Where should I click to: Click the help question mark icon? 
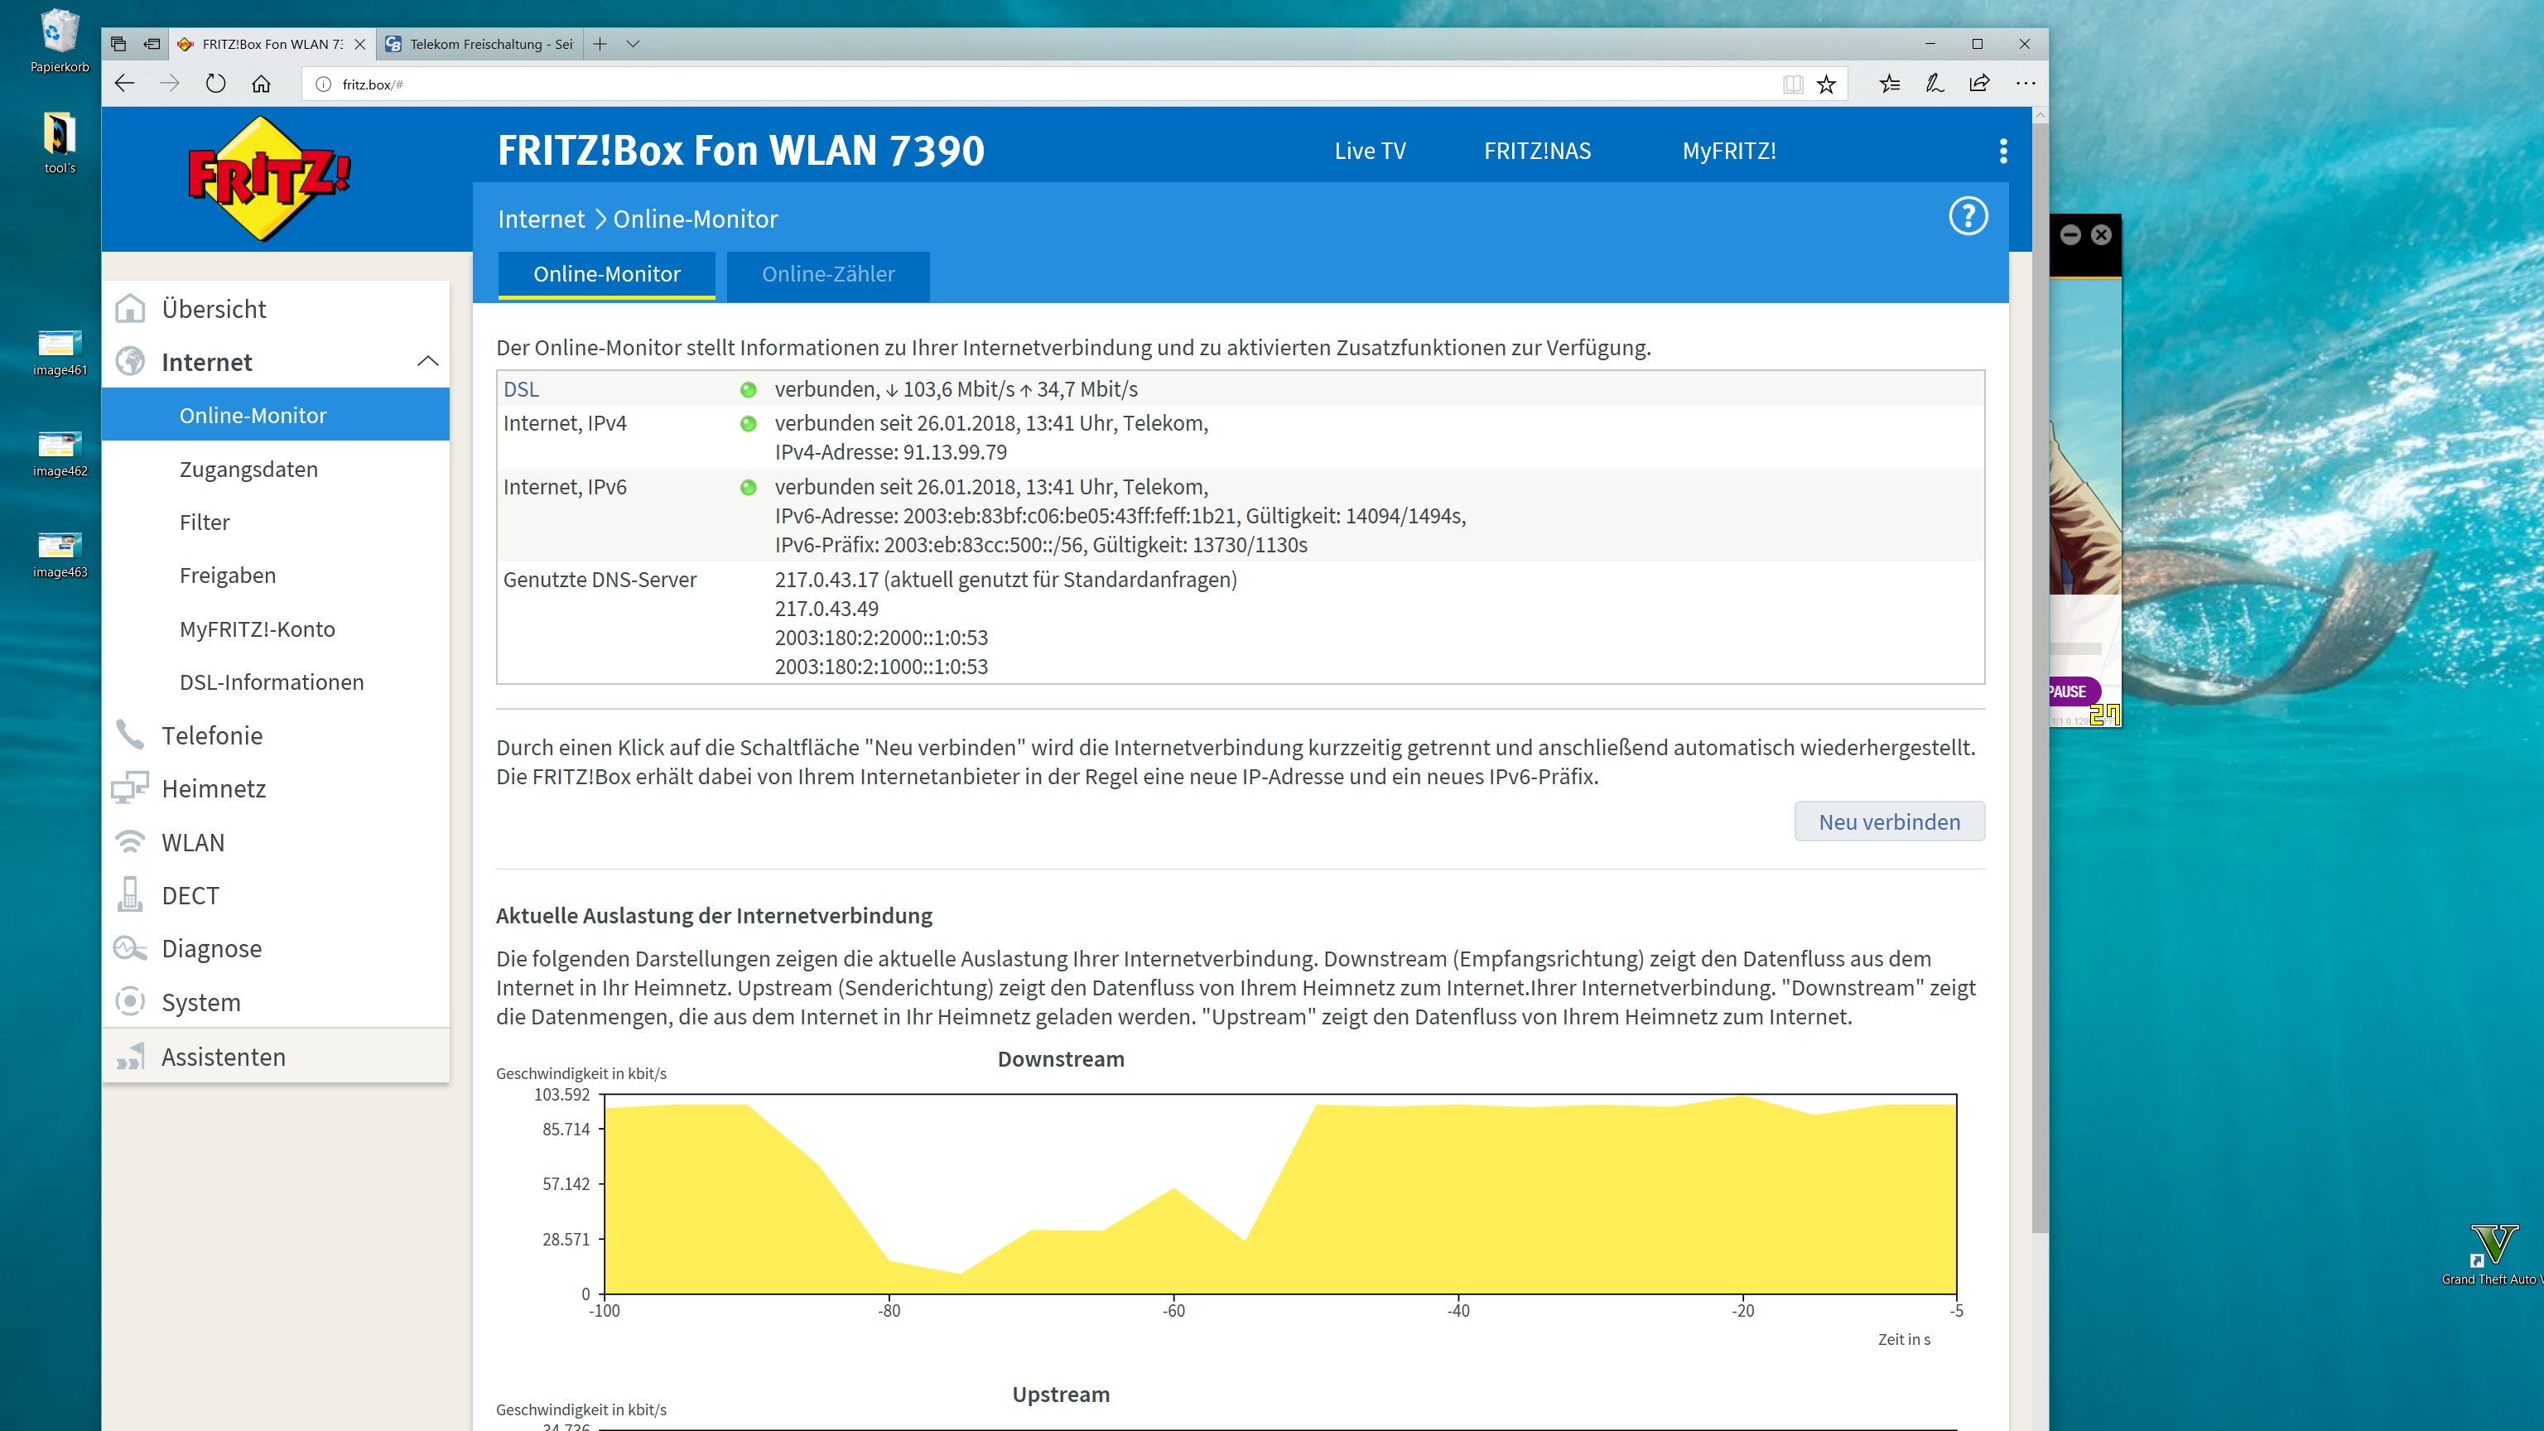click(1968, 216)
